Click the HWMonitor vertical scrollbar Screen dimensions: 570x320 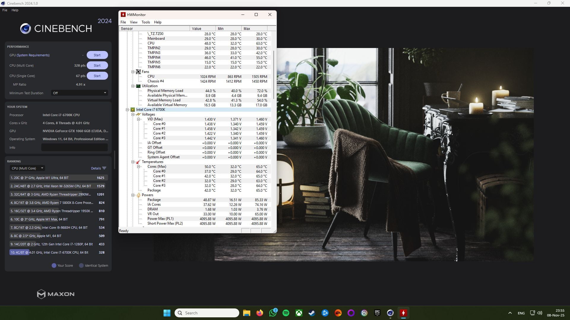click(273, 75)
